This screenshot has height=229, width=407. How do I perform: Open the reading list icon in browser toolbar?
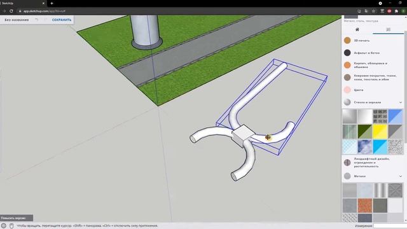(382, 11)
